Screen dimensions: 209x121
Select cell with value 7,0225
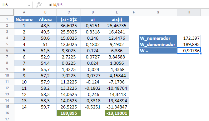[69, 76]
